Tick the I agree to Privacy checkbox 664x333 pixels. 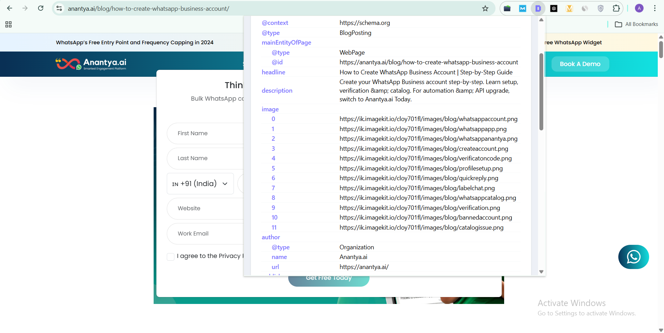tap(171, 257)
